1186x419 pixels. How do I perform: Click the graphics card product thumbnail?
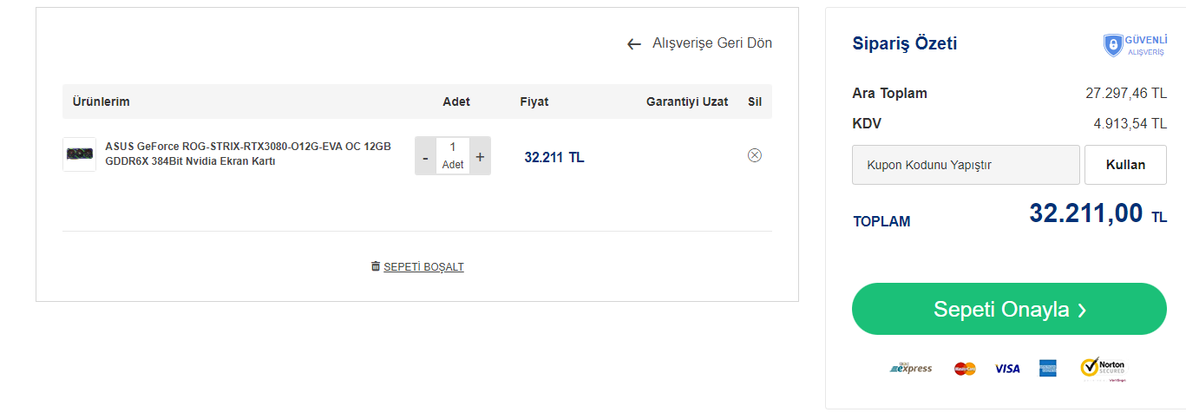[79, 154]
